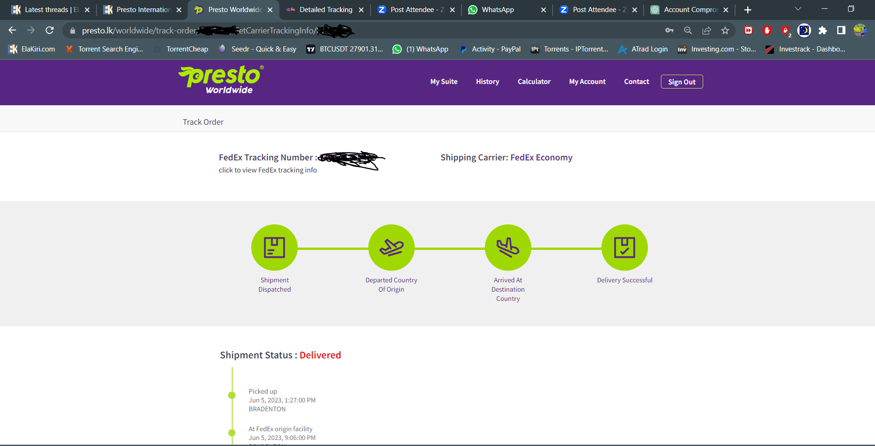Open the zoom magnifier icon in address bar
This screenshot has height=446, width=875.
(688, 31)
